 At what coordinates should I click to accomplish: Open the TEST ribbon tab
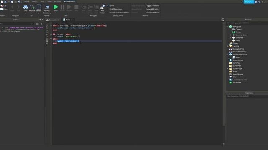[43, 2]
